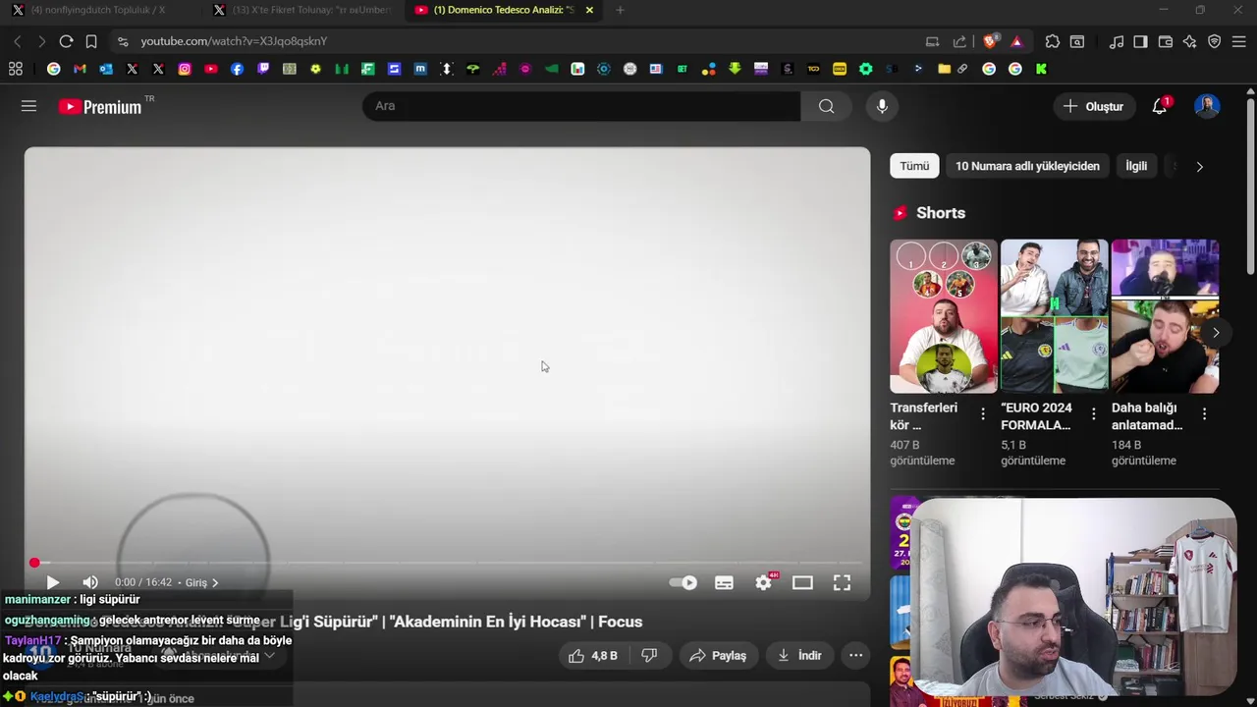Reload the page
This screenshot has height=707, width=1257.
coord(66,41)
